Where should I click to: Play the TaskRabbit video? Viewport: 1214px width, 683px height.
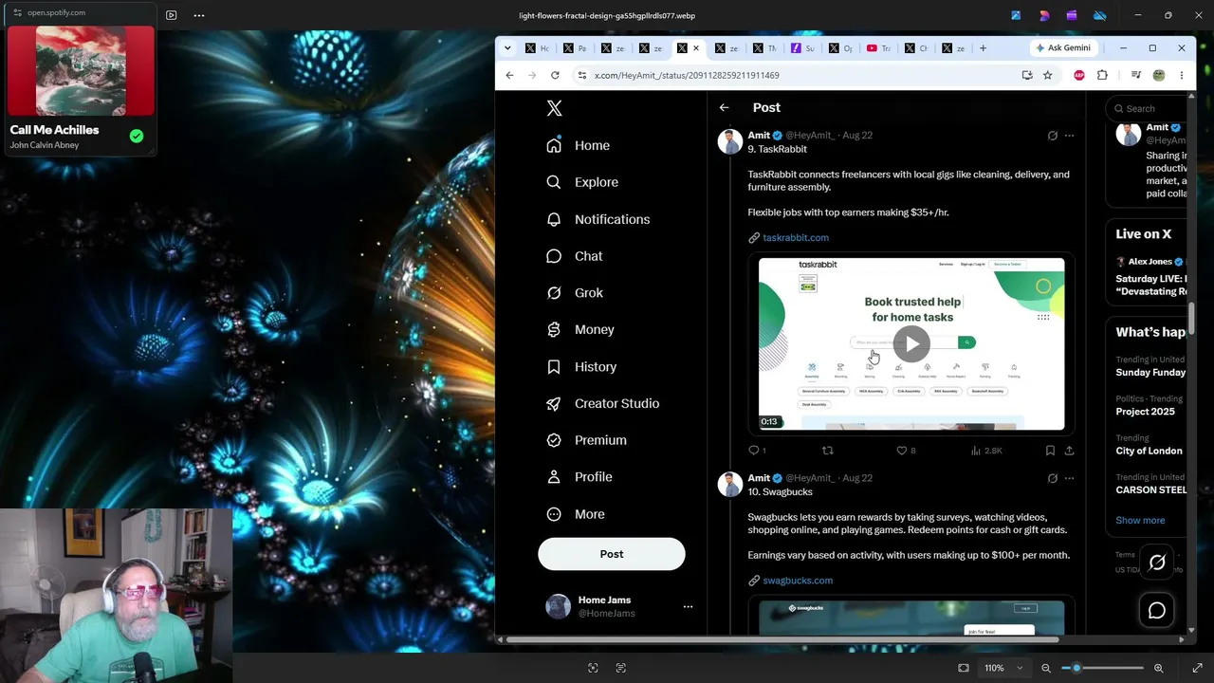[911, 343]
